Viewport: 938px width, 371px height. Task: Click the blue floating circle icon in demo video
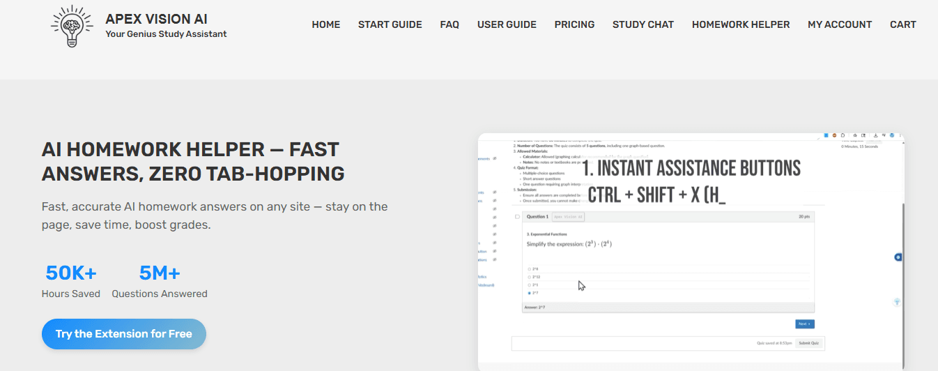click(898, 257)
